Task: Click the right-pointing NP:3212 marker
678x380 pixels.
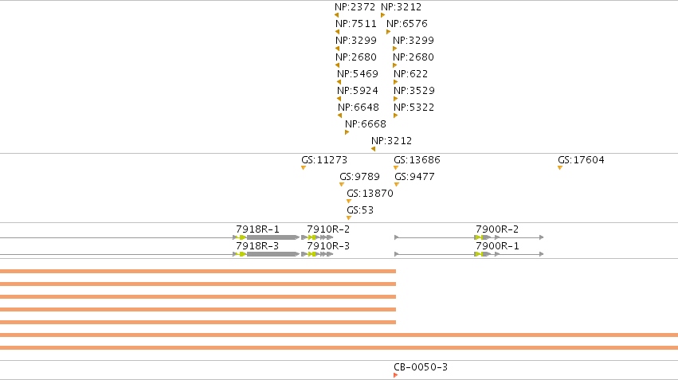Action: point(382,15)
